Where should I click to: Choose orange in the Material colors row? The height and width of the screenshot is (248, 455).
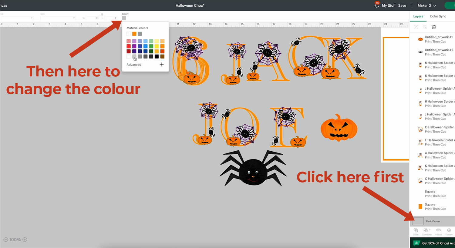tap(134, 34)
